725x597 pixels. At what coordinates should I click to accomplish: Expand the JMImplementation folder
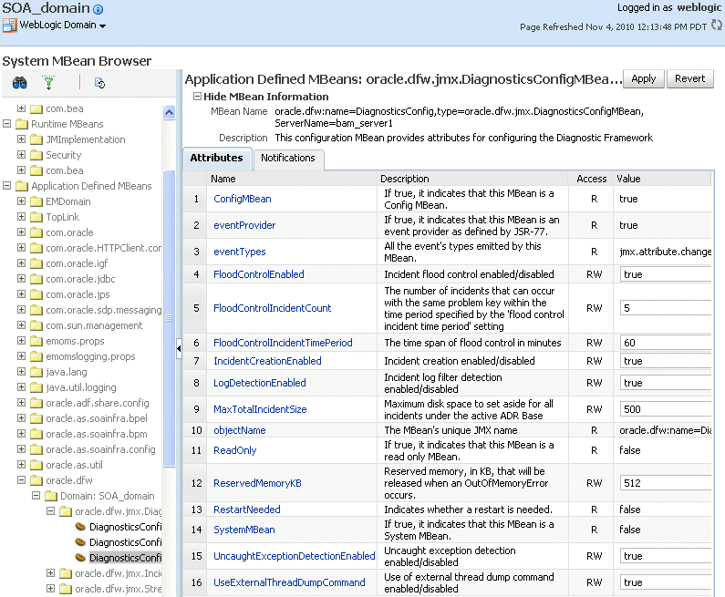21,139
